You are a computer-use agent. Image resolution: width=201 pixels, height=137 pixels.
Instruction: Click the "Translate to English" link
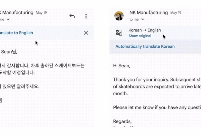(16, 33)
